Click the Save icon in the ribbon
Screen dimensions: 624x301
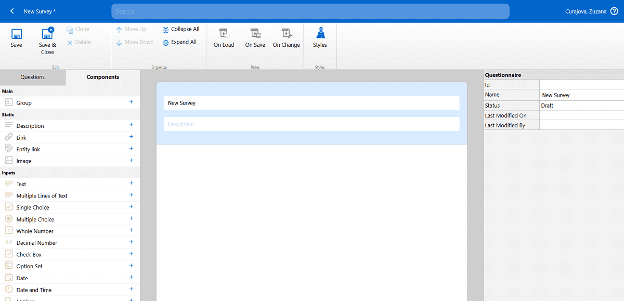[x=17, y=35]
